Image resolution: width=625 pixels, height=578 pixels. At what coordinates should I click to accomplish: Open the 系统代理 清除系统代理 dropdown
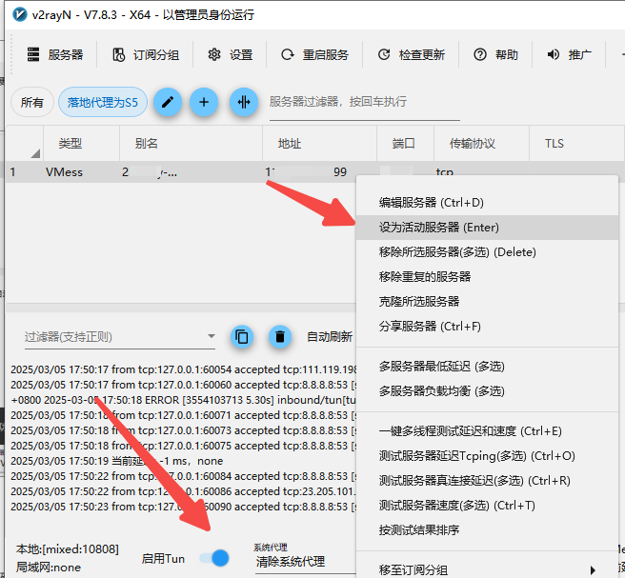coord(305,558)
